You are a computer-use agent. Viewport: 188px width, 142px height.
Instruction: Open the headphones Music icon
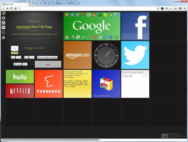tap(89, 37)
